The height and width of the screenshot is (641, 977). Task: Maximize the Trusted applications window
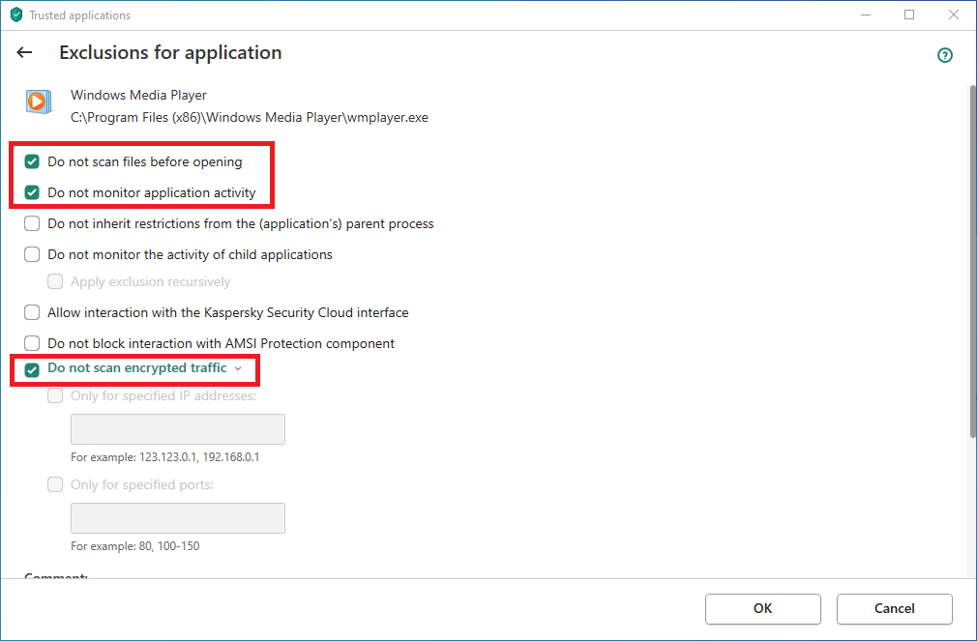click(909, 15)
